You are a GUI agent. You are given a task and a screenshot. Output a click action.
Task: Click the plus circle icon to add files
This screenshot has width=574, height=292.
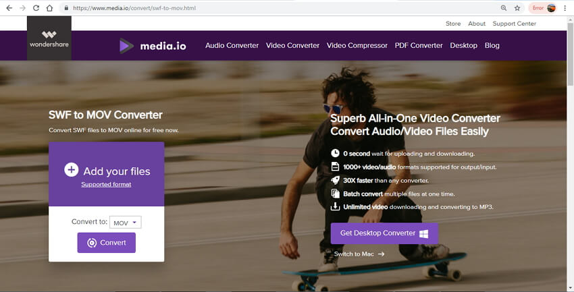[x=72, y=170]
